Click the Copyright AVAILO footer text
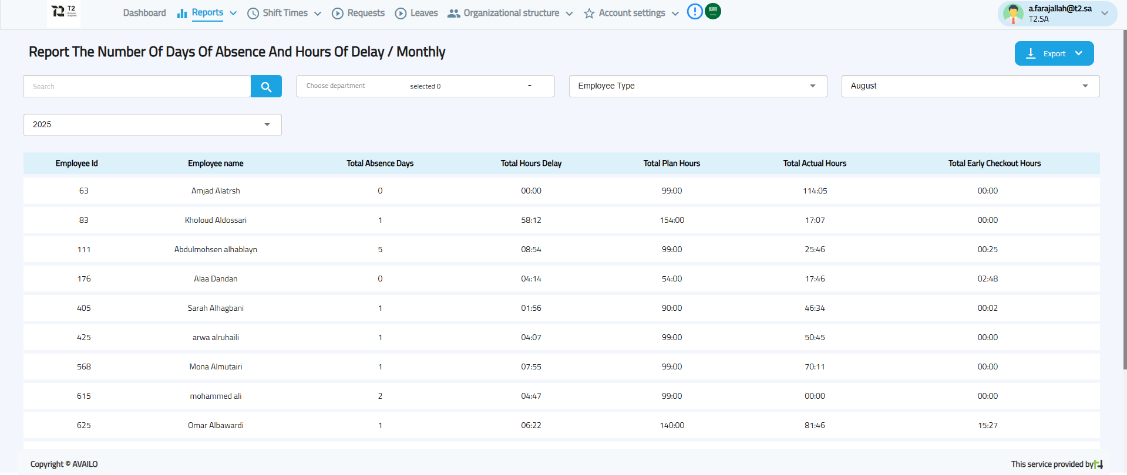Image resolution: width=1127 pixels, height=475 pixels. 64,464
